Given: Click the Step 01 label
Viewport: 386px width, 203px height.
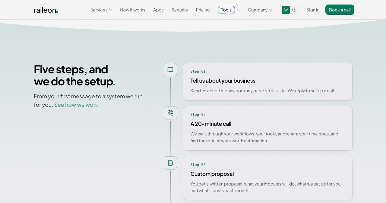Looking at the screenshot, I should [198, 71].
